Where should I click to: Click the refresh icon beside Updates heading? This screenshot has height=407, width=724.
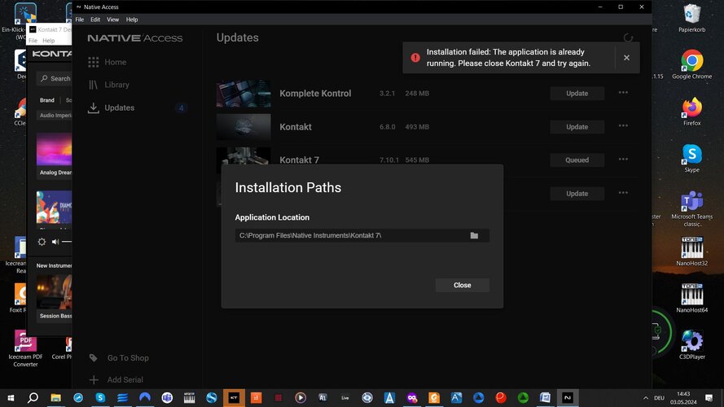[628, 37]
